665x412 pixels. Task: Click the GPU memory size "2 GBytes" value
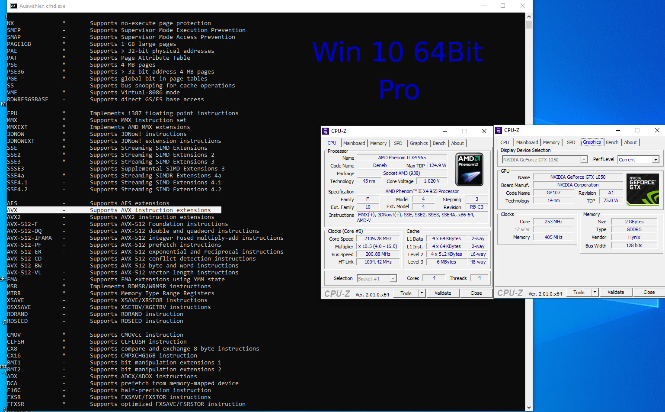point(634,222)
